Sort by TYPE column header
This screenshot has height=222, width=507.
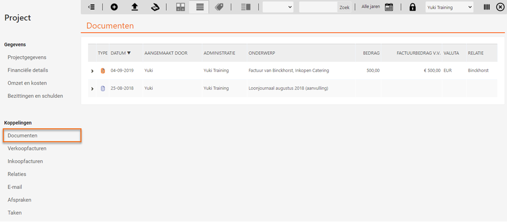coord(102,53)
